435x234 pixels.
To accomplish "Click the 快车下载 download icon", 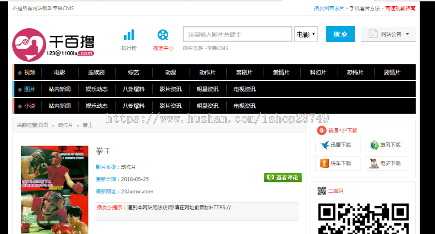I will [322, 163].
